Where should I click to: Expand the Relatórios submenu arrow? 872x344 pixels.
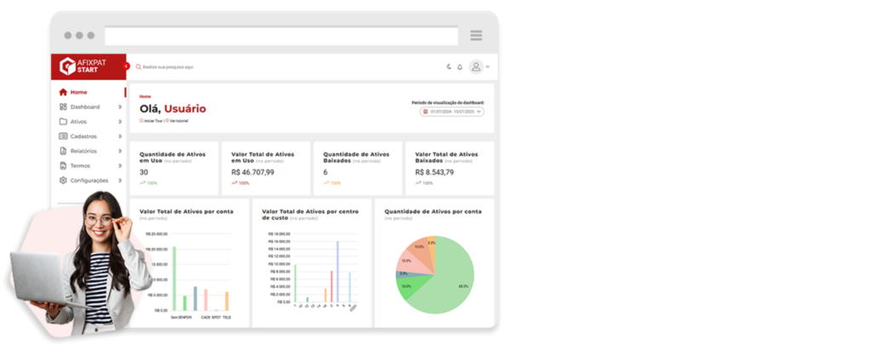(119, 151)
